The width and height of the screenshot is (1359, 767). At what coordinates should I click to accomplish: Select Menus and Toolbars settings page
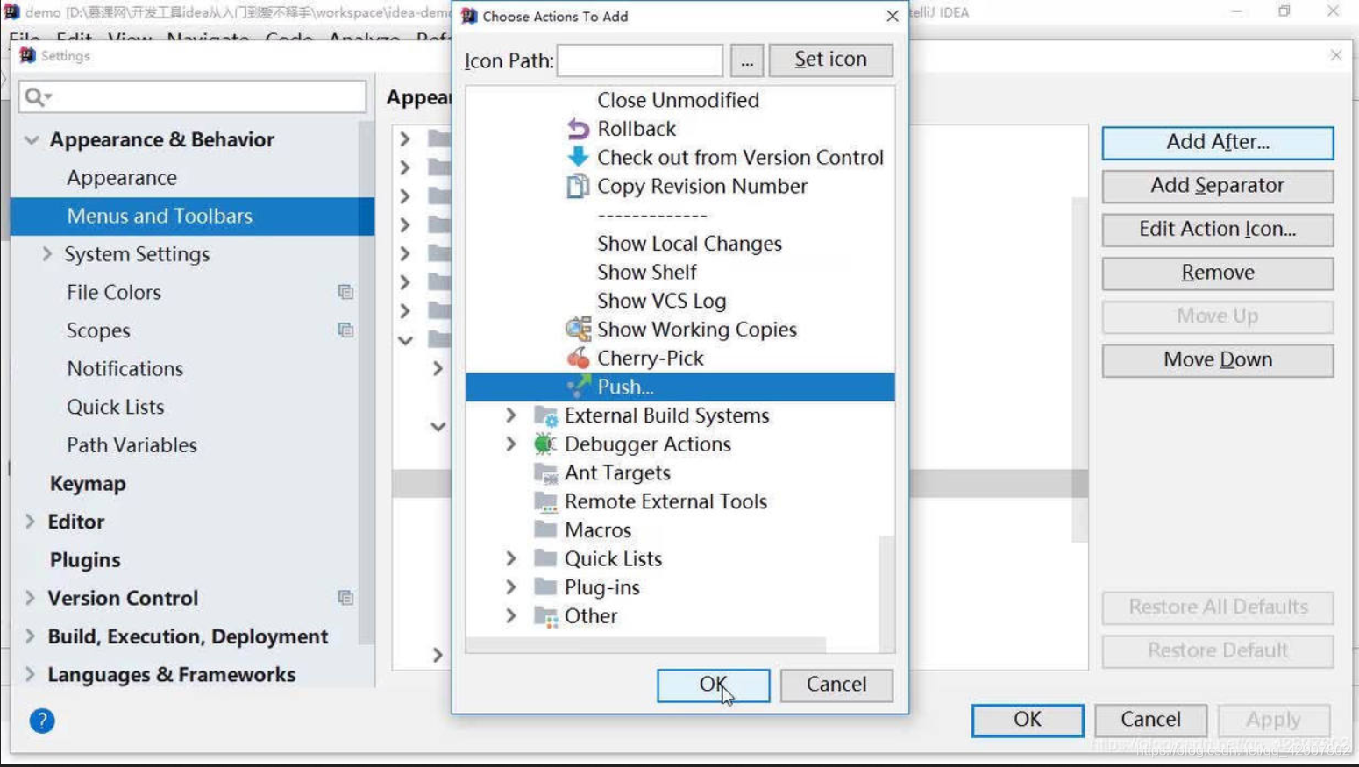click(x=192, y=216)
